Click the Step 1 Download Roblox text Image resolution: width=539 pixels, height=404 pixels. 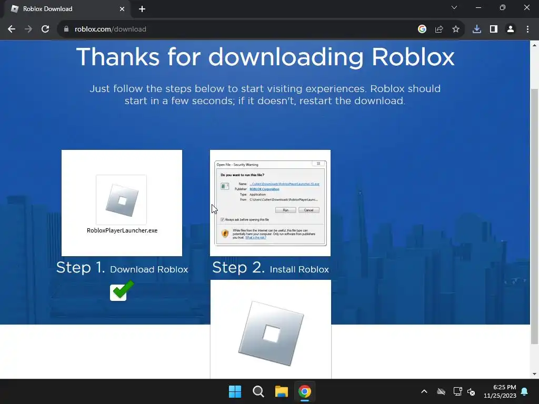122,268
